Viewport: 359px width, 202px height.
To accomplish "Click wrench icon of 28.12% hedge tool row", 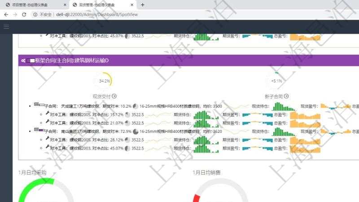I will 47,139.
